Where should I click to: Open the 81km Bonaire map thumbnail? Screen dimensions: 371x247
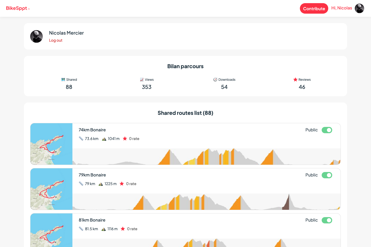pyautogui.click(x=51, y=230)
